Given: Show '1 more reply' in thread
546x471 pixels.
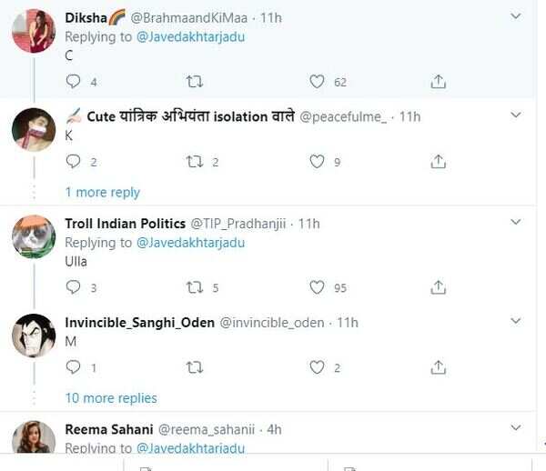Looking at the screenshot, I should 102,193.
